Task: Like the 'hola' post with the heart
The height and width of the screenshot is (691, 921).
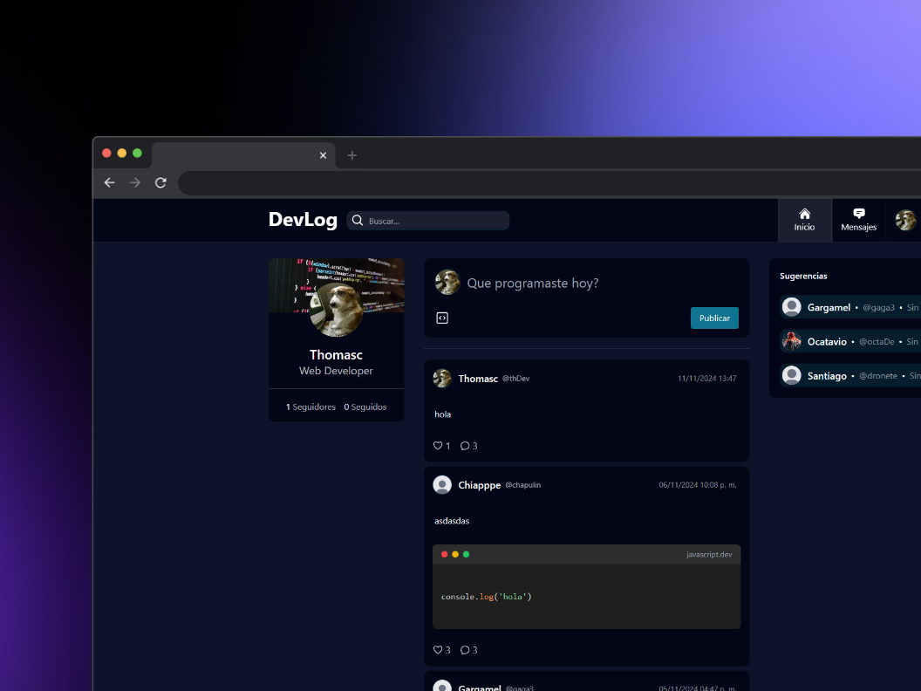Action: coord(438,445)
